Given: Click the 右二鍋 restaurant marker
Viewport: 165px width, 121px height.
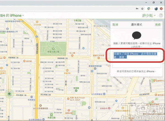Looking at the screenshot, I should pos(72,56).
